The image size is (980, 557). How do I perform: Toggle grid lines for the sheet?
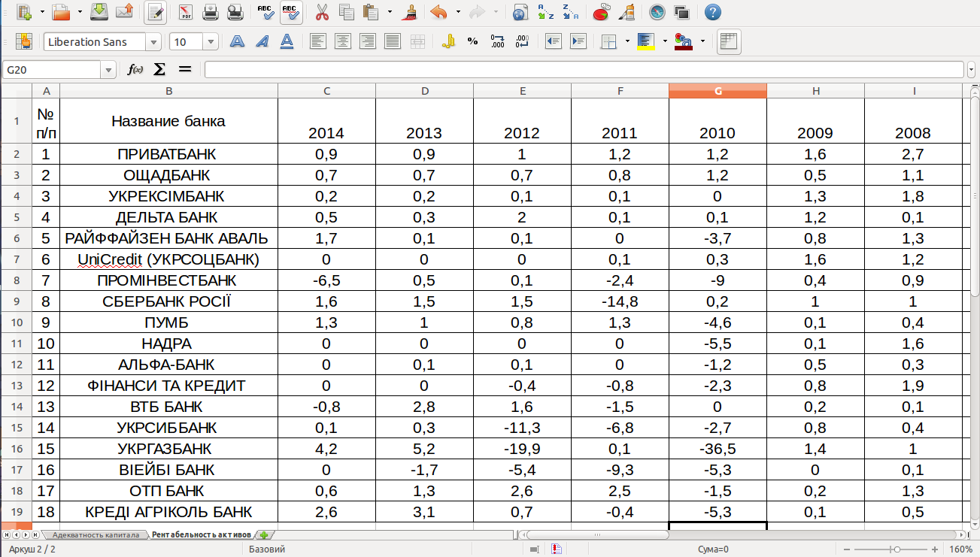point(728,42)
